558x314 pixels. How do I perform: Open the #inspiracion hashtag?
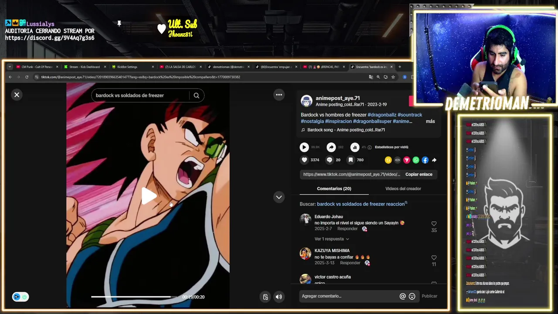[338, 121]
